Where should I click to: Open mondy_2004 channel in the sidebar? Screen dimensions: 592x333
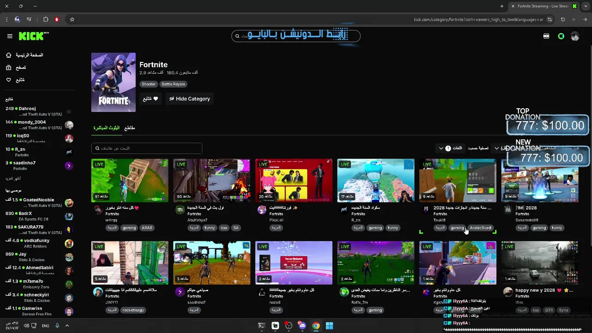39,125
